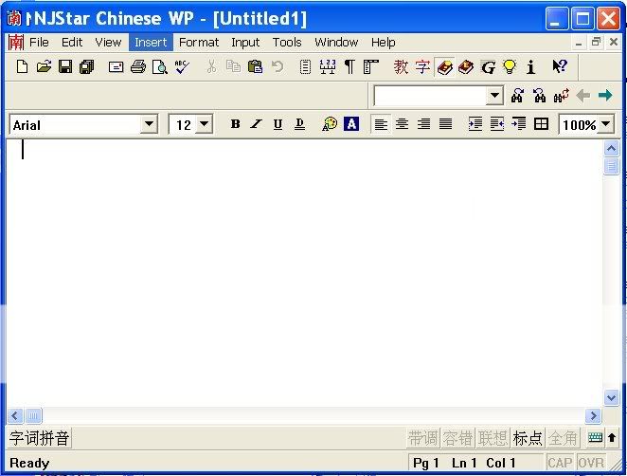This screenshot has width=627, height=476.
Task: Open the Insert menu
Action: 151,42
